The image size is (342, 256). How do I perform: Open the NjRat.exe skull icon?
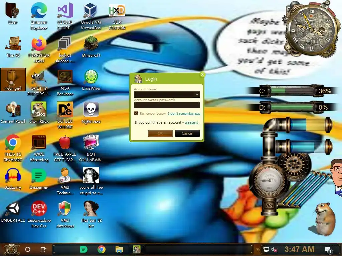(x=91, y=113)
